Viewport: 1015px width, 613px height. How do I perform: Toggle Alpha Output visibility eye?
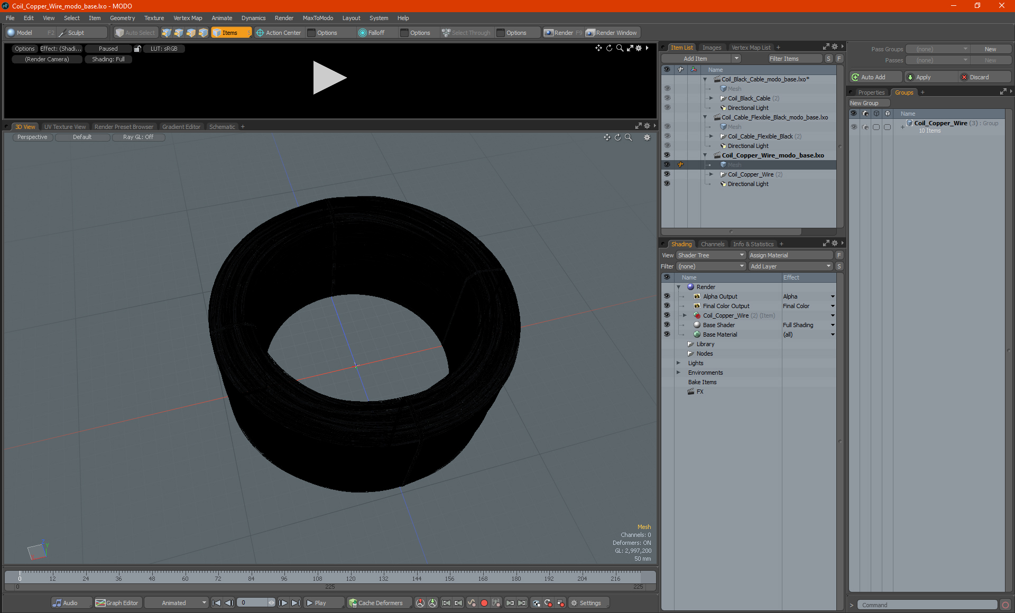[x=667, y=296]
